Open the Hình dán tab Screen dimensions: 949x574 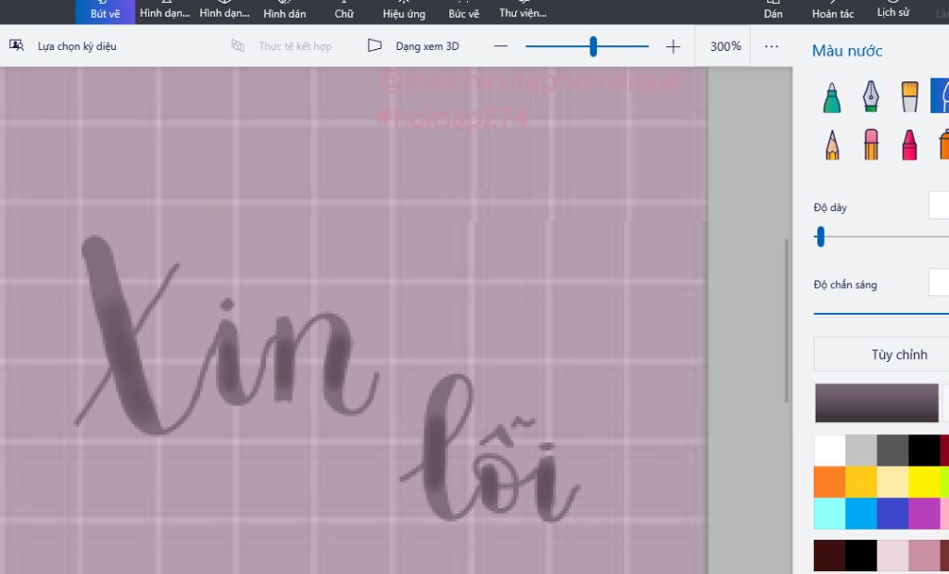[x=285, y=11]
